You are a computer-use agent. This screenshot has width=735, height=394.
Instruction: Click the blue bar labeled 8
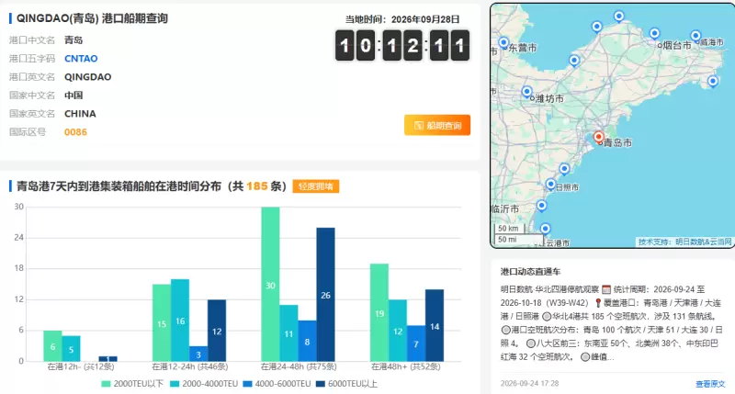(x=307, y=341)
